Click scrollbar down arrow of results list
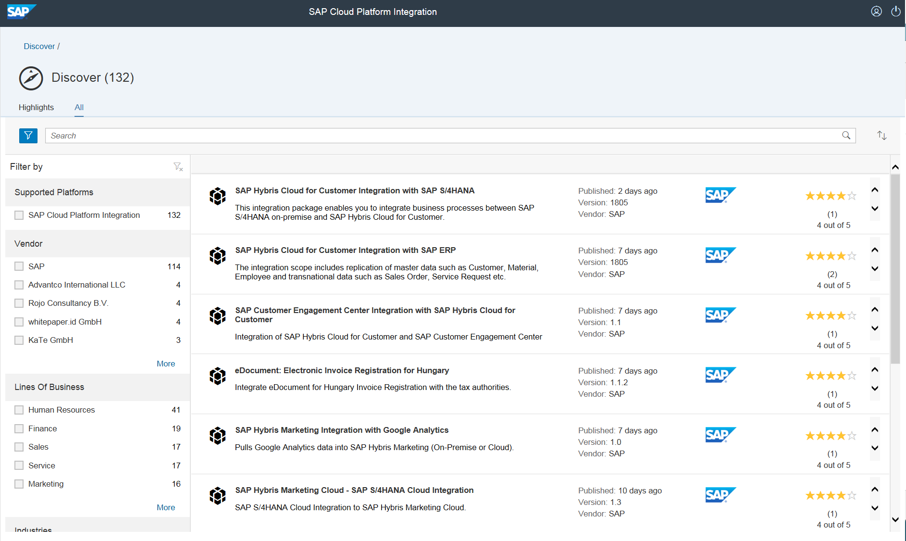This screenshot has height=541, width=906. (895, 520)
